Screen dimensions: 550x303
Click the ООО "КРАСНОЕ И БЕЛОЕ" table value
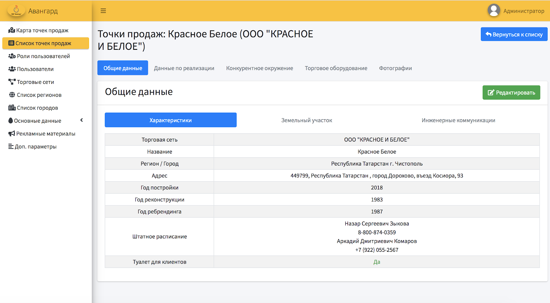(377, 140)
